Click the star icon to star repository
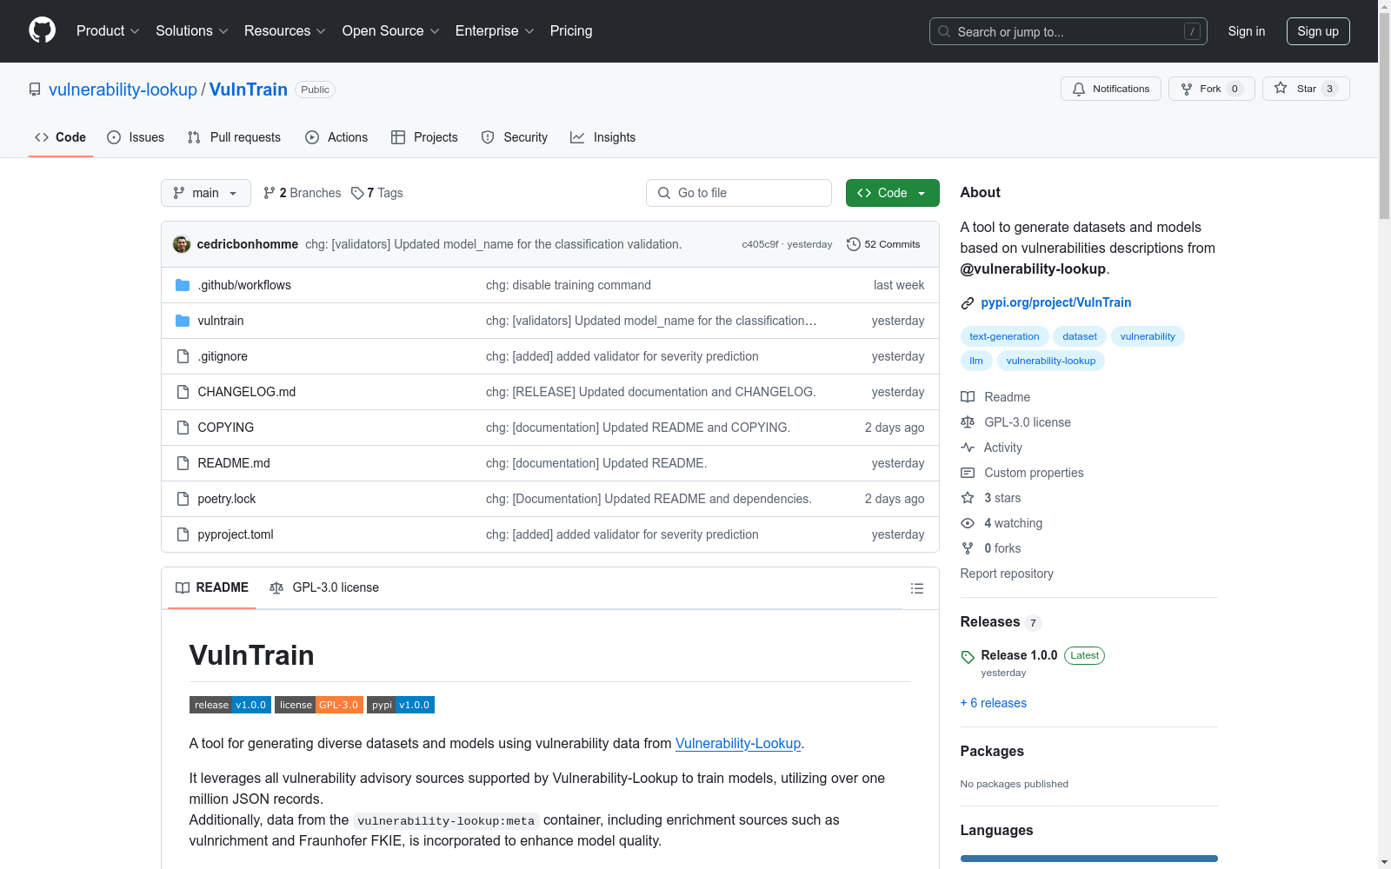1391x869 pixels. coord(1281,88)
